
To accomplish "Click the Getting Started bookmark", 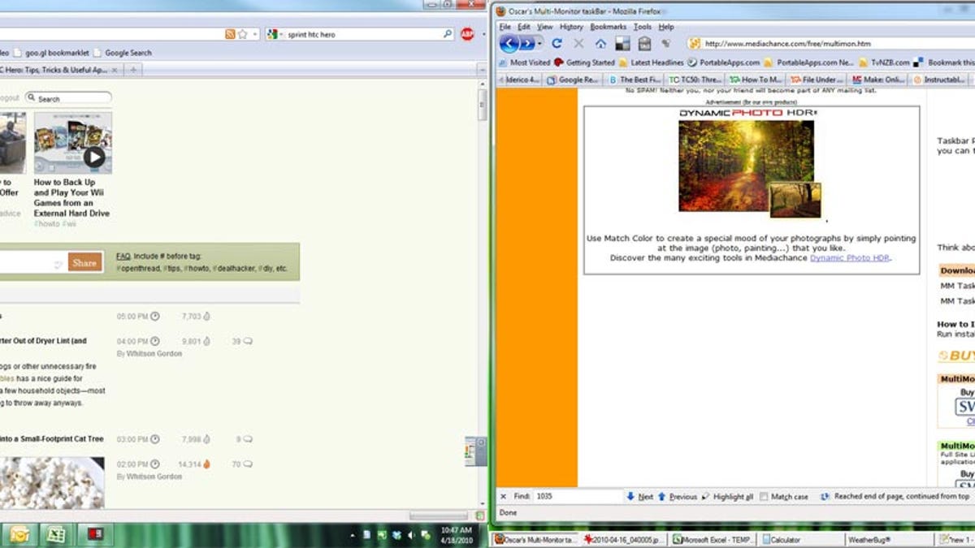I will [x=584, y=63].
